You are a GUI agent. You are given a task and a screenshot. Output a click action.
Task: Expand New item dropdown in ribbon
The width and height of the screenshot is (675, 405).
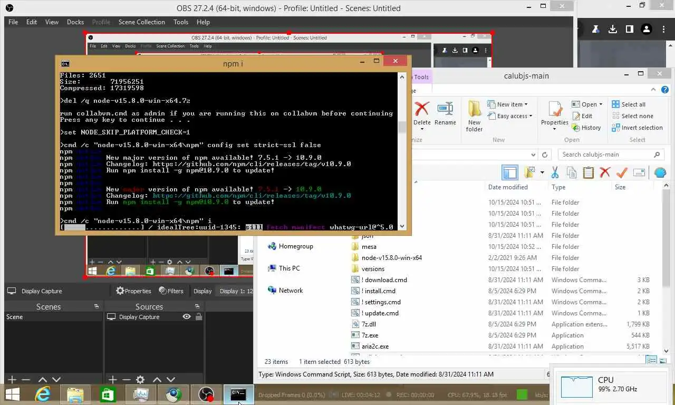point(507,104)
